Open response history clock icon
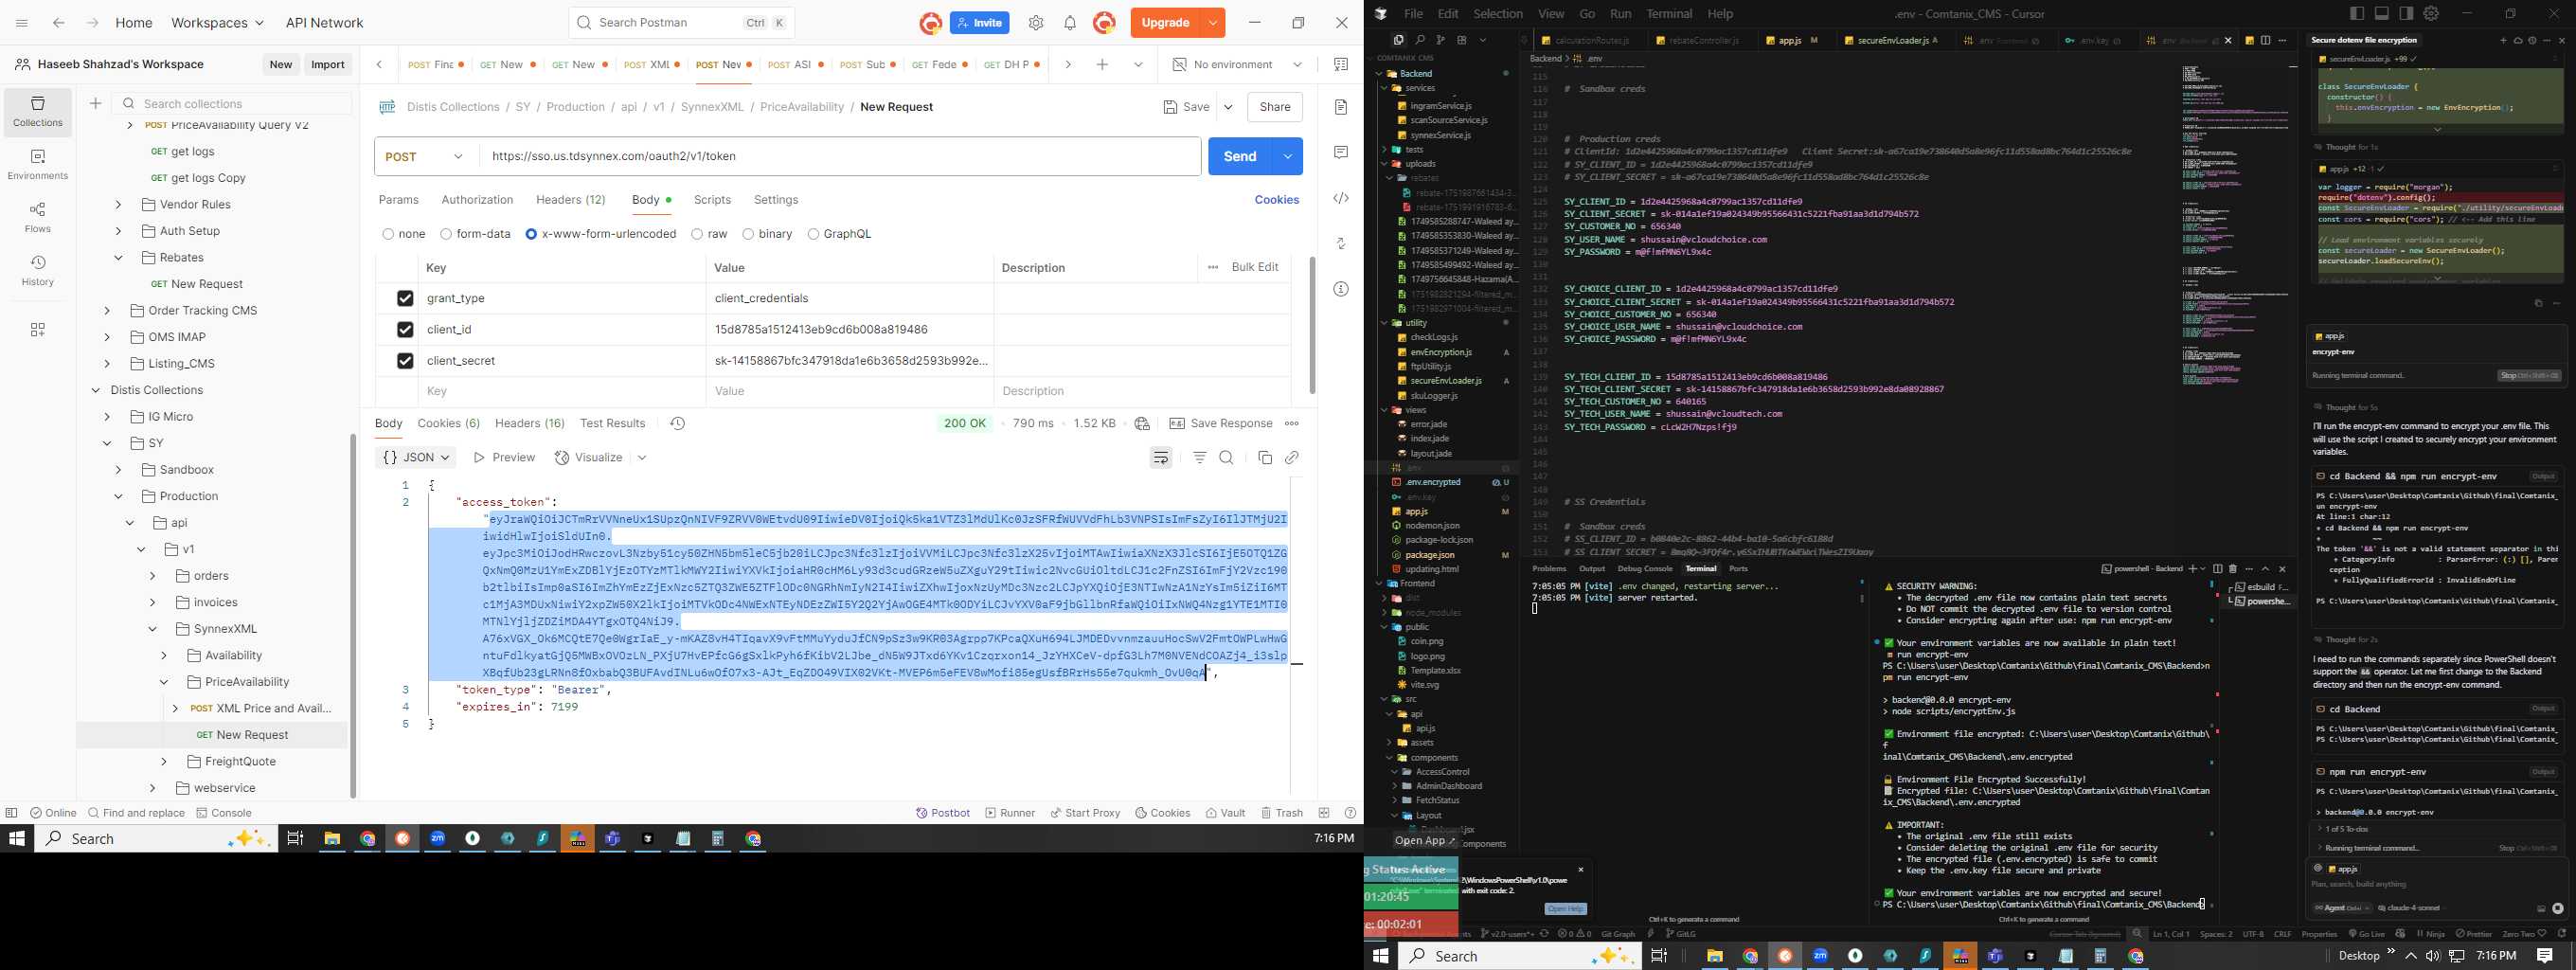 (x=677, y=423)
